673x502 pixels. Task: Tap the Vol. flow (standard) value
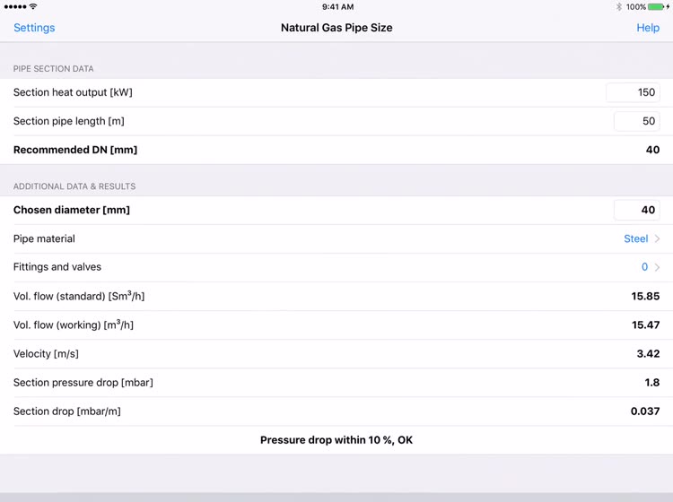tap(645, 296)
